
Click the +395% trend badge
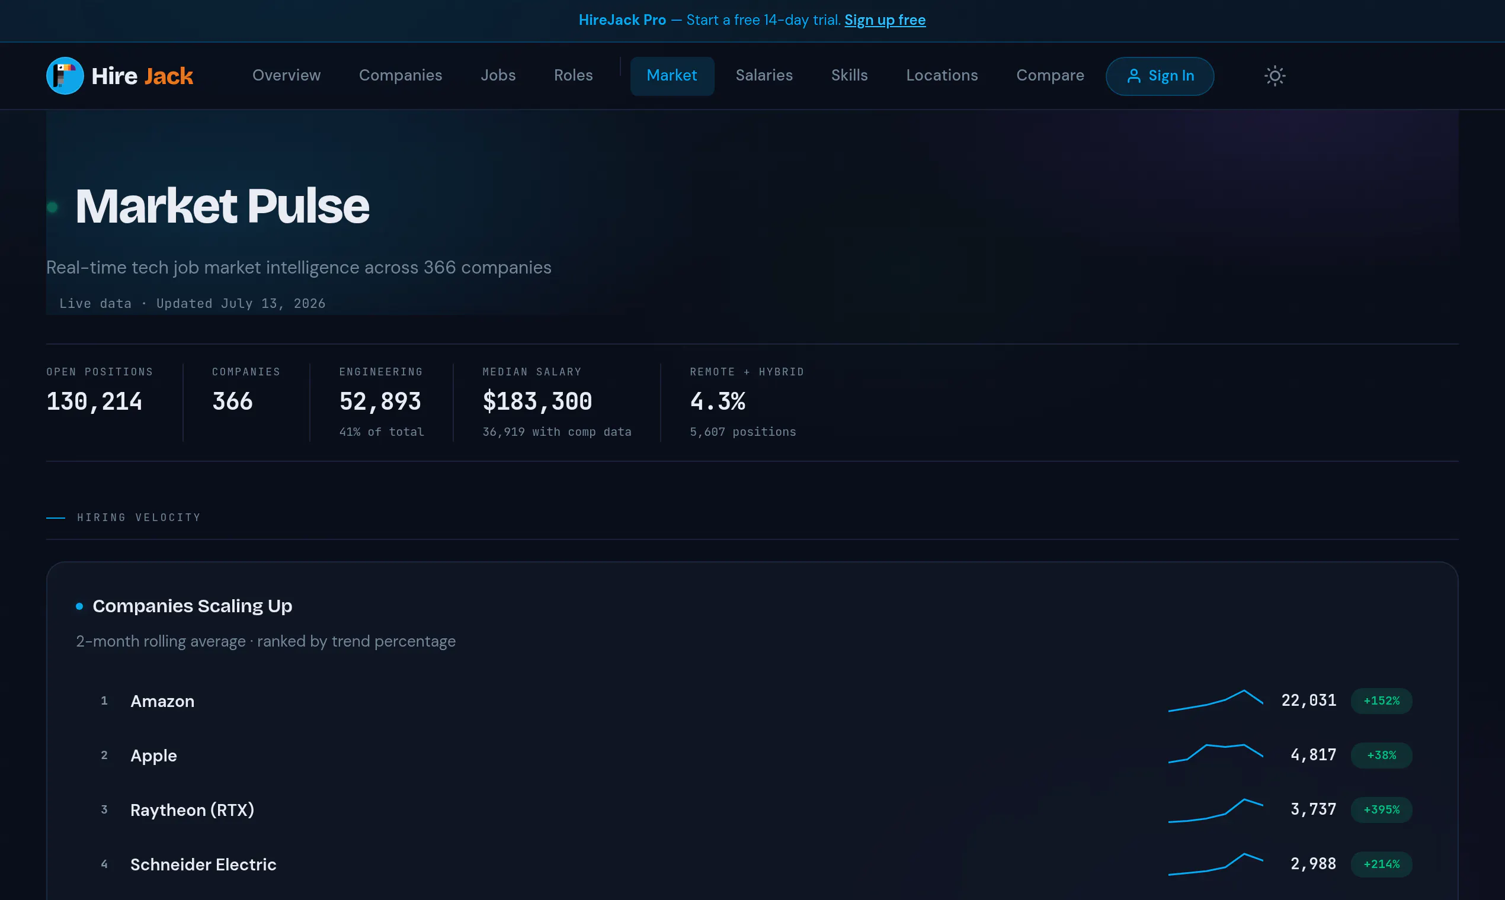tap(1381, 809)
